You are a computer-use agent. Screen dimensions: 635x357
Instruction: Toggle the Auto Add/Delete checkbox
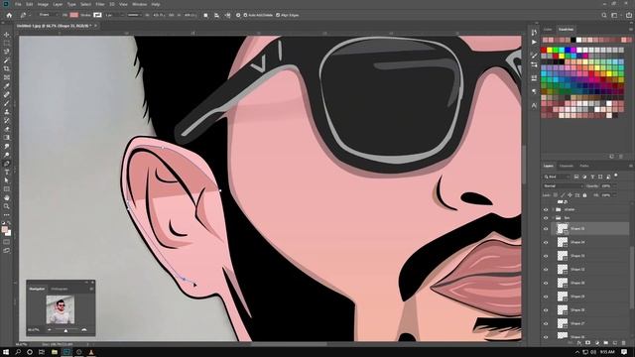[x=245, y=15]
